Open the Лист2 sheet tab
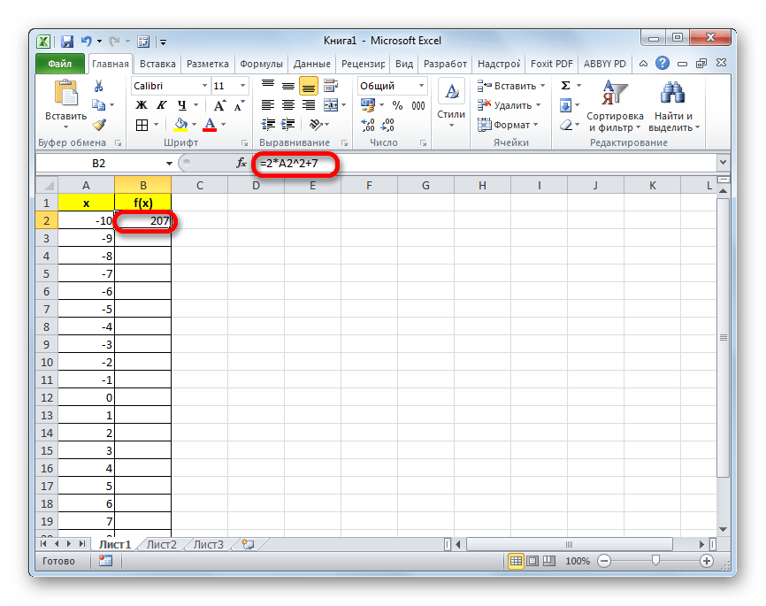This screenshot has width=766, height=606. 161,545
